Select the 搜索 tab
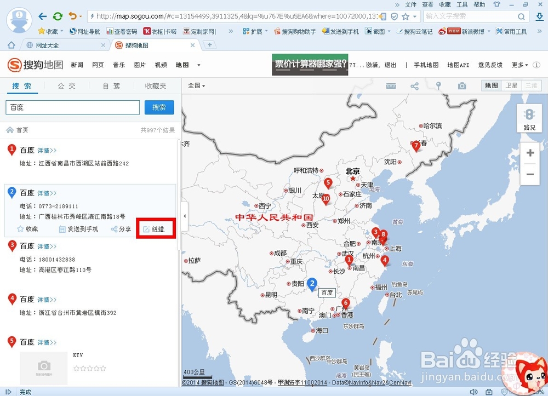548x396 pixels. point(22,86)
